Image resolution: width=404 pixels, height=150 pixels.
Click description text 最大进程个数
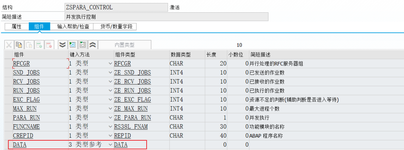pos(264,109)
